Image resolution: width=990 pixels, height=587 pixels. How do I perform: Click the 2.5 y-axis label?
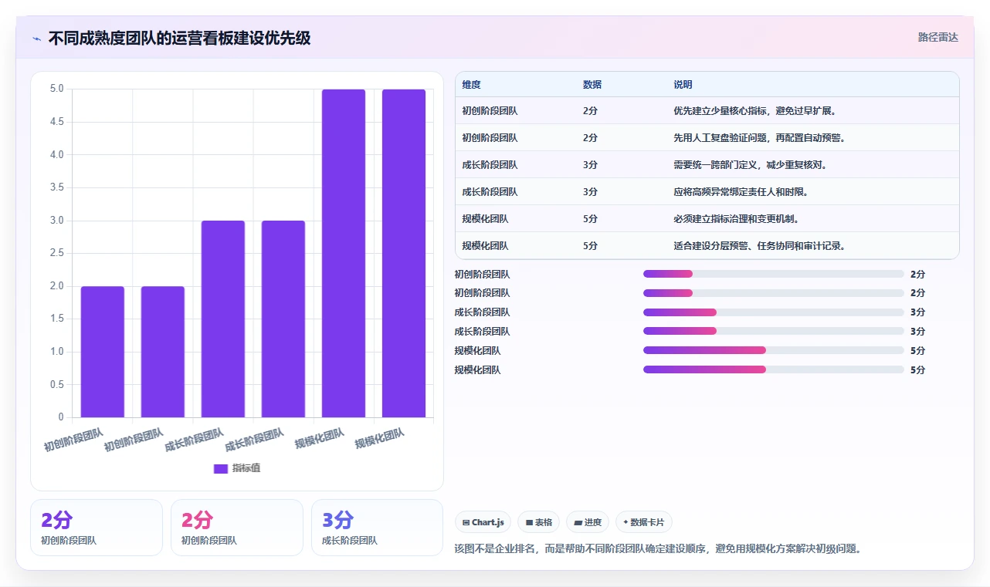(x=57, y=253)
